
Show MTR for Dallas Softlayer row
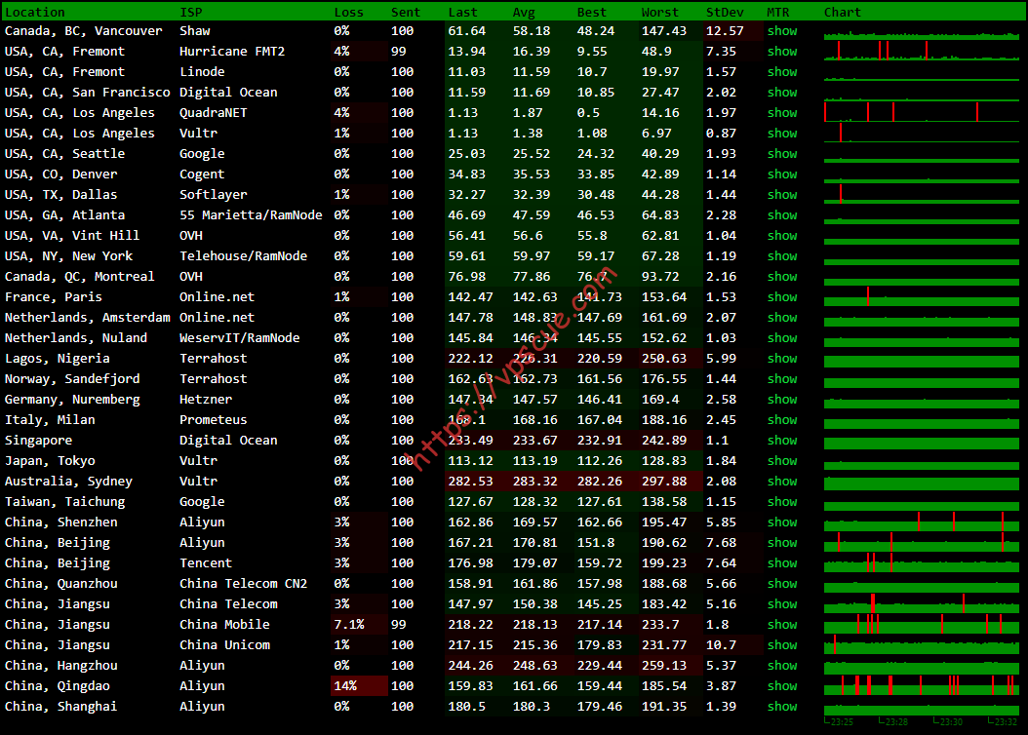782,195
